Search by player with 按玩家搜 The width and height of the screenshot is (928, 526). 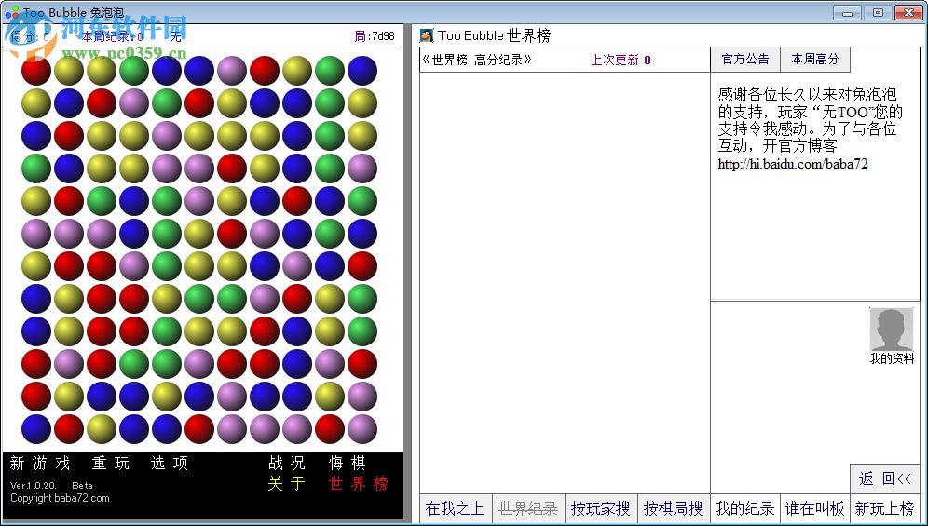pyautogui.click(x=601, y=508)
